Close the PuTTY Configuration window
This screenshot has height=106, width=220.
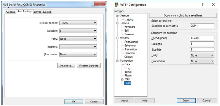coord(213,5)
